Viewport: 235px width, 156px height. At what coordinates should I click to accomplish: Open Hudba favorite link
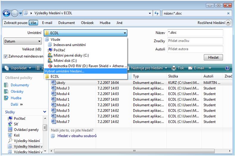pos(16,98)
